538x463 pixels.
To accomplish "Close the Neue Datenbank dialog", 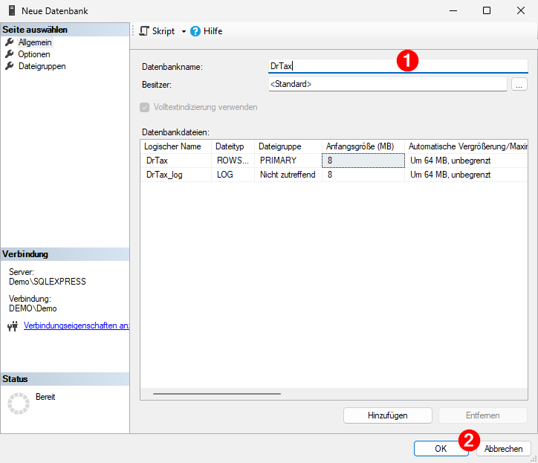I will 521,10.
